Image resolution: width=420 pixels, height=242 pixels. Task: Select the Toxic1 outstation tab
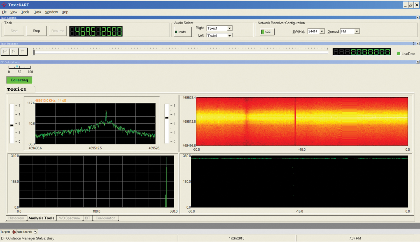click(x=17, y=90)
